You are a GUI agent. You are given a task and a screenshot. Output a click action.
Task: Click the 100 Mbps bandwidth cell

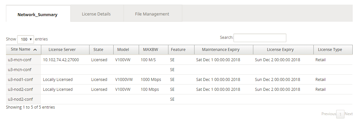[150, 90]
